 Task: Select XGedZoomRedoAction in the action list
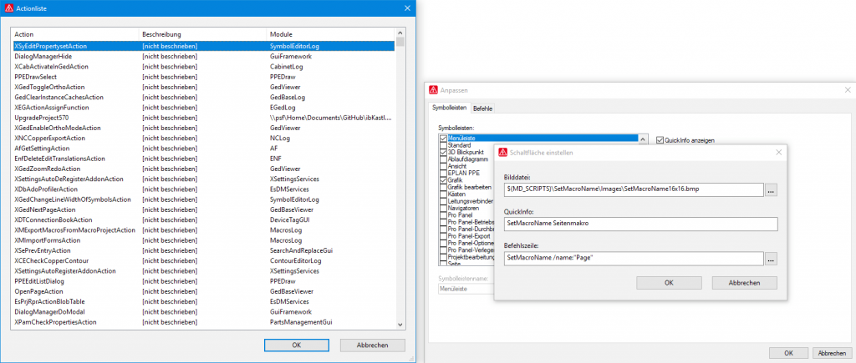pos(47,169)
